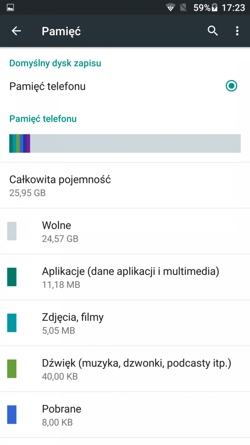Open Zdjęcia, filmy storage entry

pyautogui.click(x=125, y=323)
